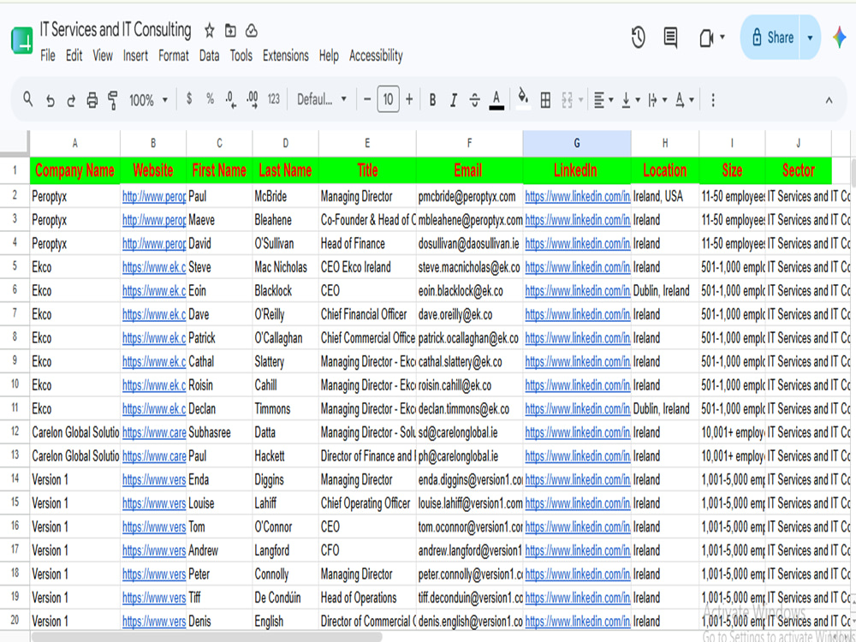Open more number formats 123

[274, 98]
